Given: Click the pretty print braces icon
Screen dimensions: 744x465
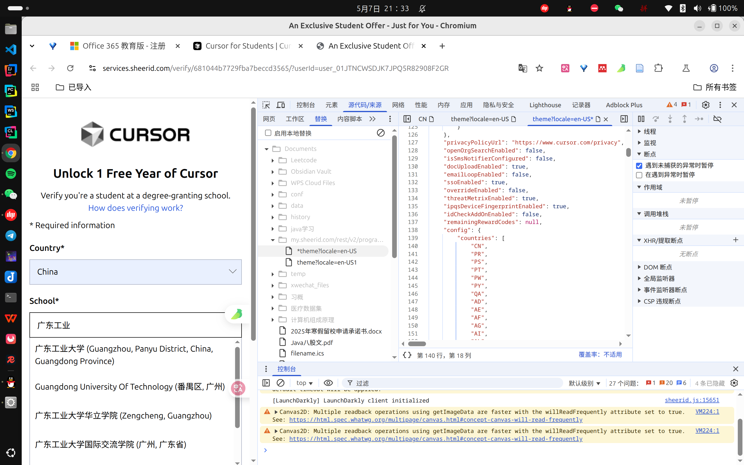Looking at the screenshot, I should point(407,355).
